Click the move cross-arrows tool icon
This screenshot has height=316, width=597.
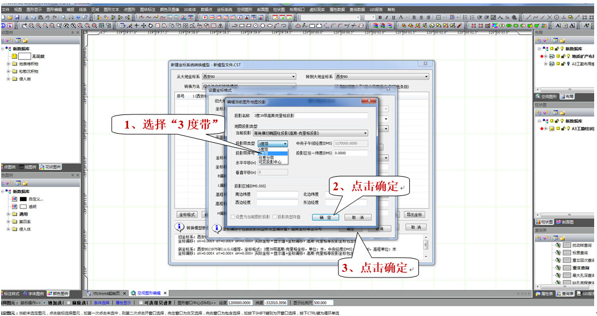point(143,25)
